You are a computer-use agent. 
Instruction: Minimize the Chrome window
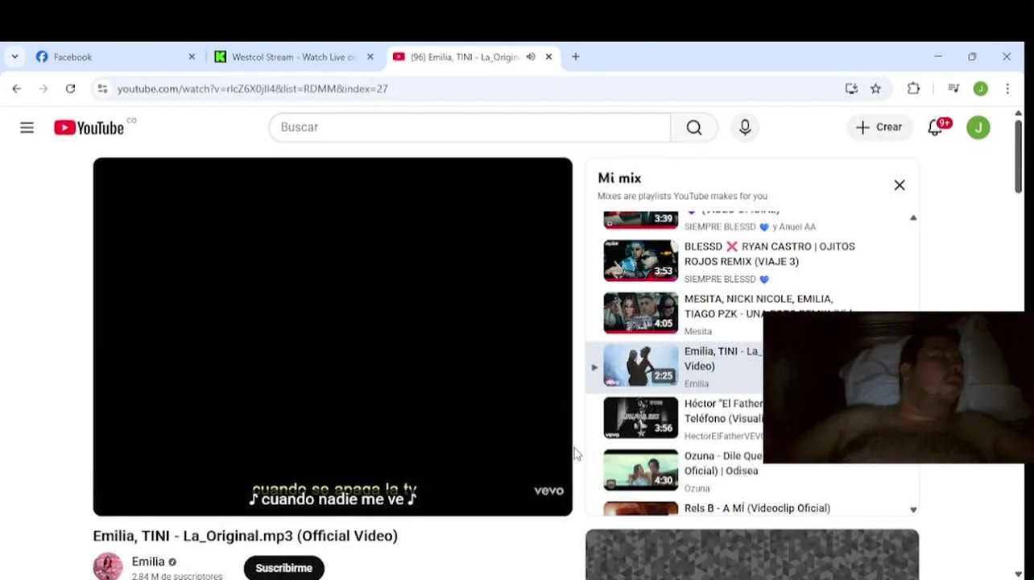[x=938, y=57]
